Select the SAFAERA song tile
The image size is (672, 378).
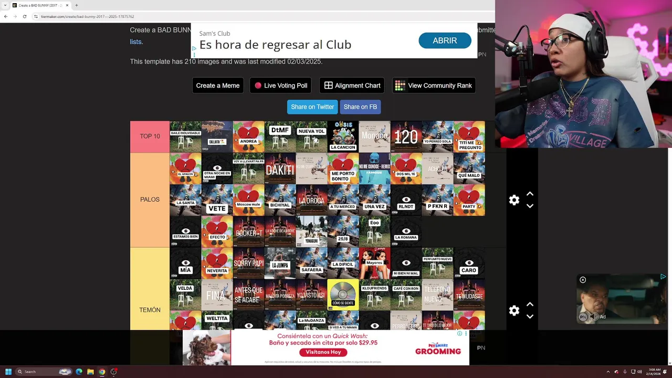311,262
